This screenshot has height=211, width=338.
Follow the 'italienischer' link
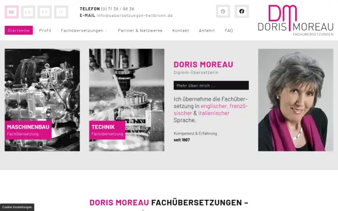[214, 113]
